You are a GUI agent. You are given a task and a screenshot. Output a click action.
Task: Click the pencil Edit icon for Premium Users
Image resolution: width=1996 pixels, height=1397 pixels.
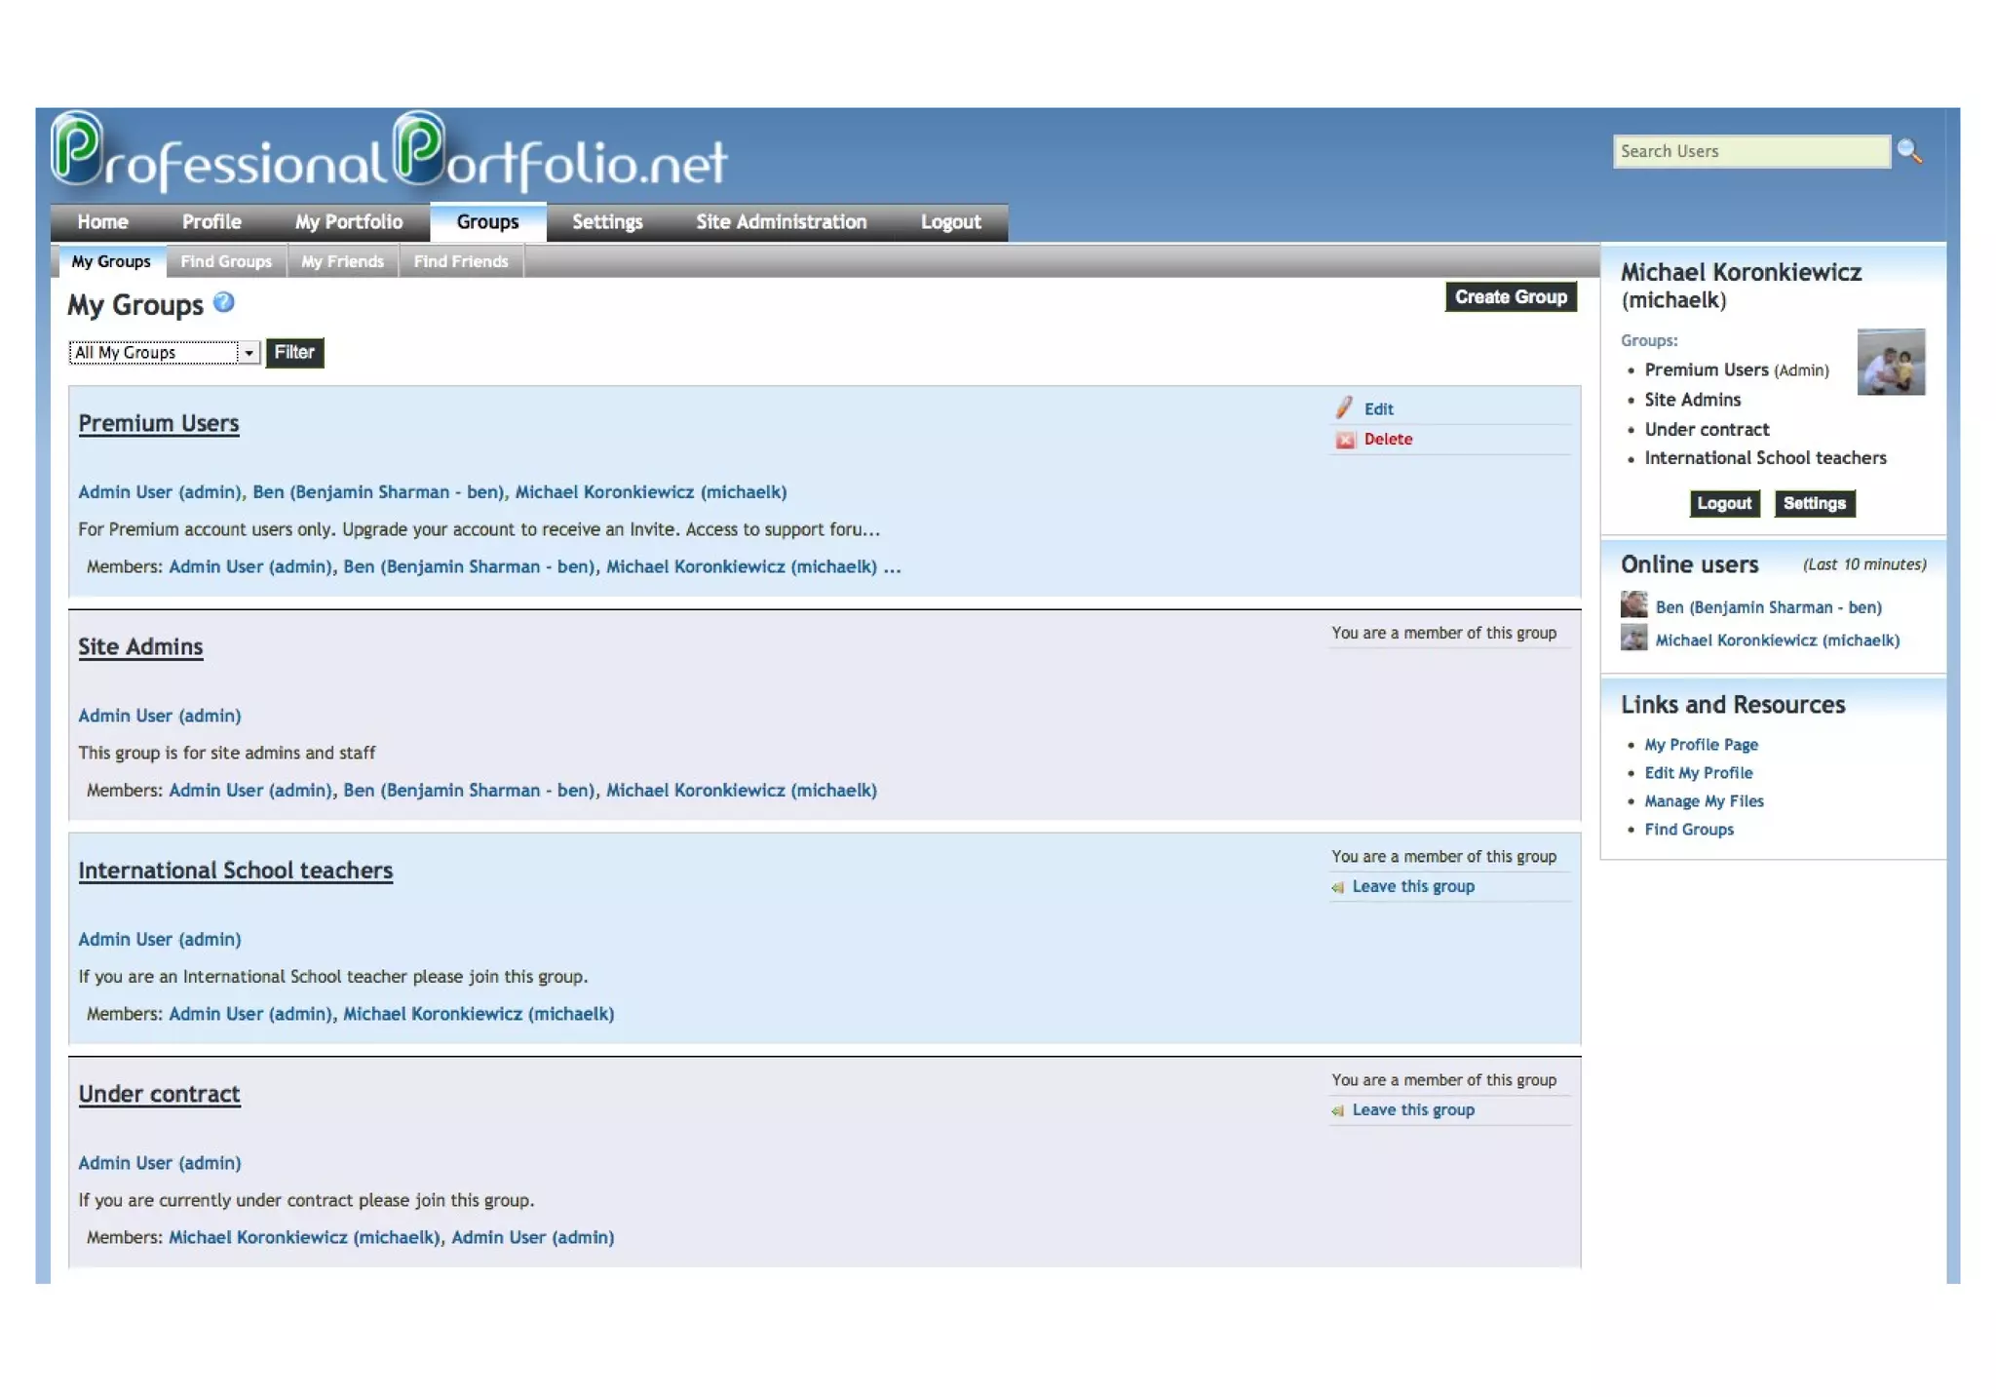(x=1344, y=407)
